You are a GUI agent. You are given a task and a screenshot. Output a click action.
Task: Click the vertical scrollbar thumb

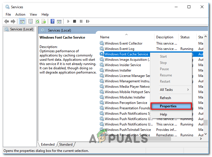click(206, 123)
